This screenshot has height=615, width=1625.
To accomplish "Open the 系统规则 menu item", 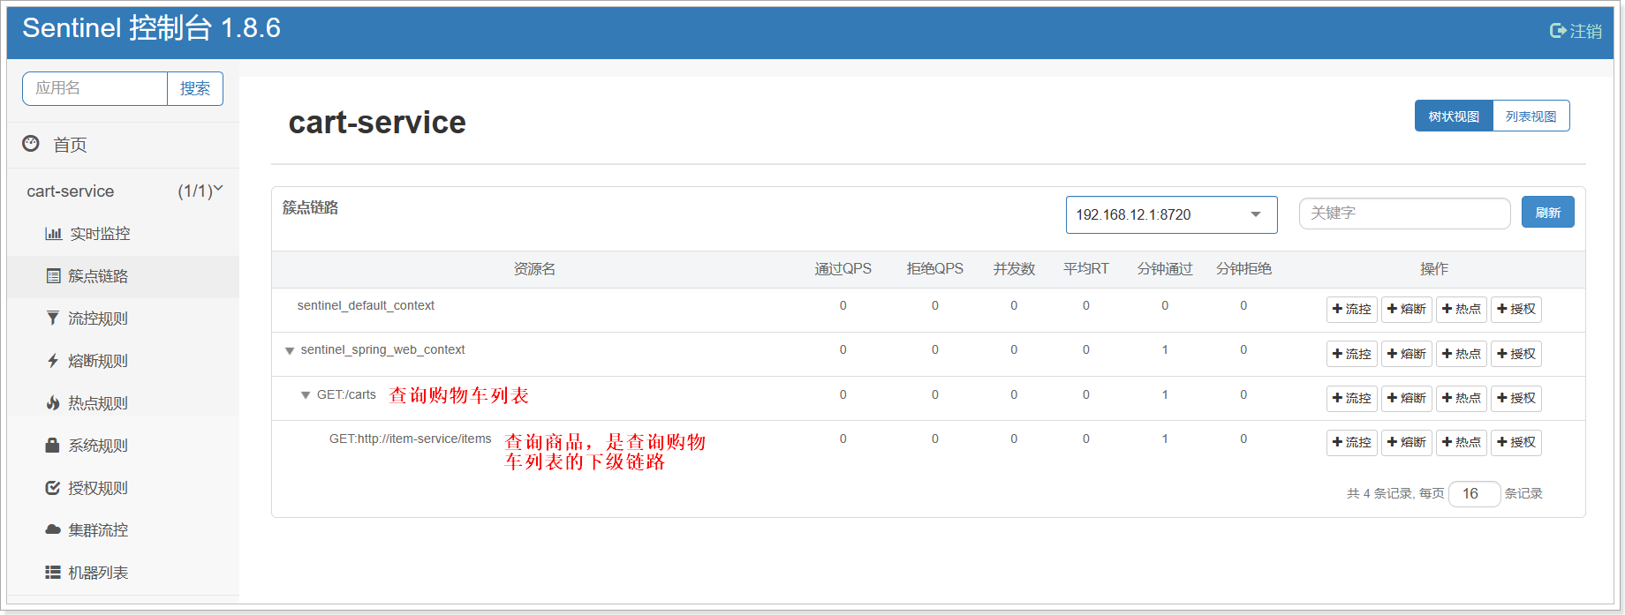I will coord(124,446).
